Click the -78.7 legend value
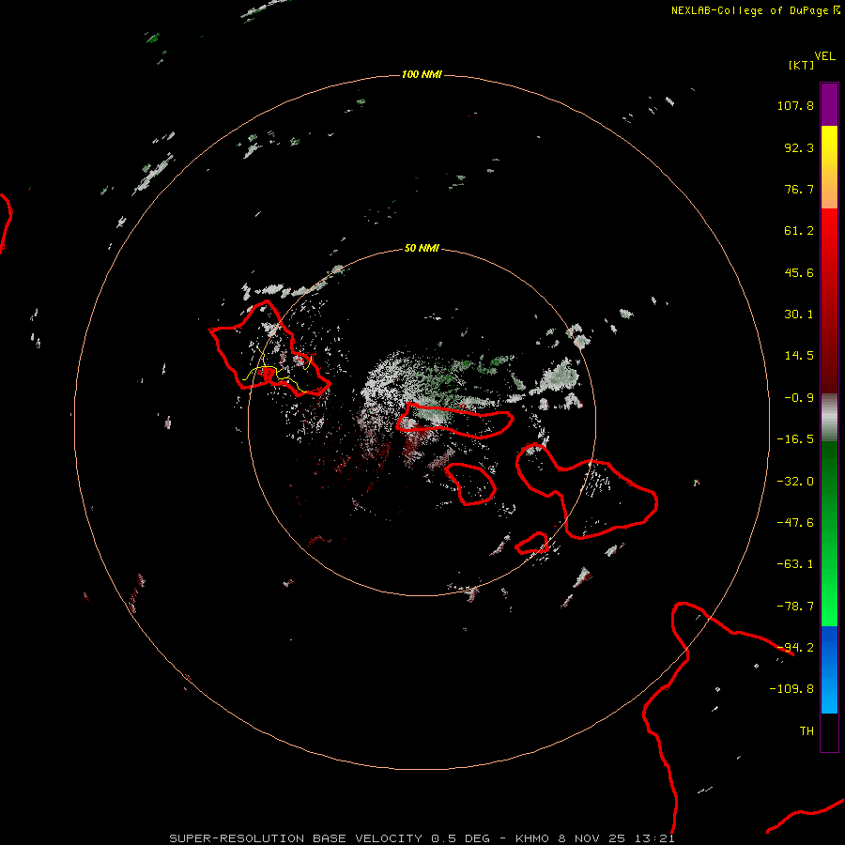 pyautogui.click(x=795, y=607)
